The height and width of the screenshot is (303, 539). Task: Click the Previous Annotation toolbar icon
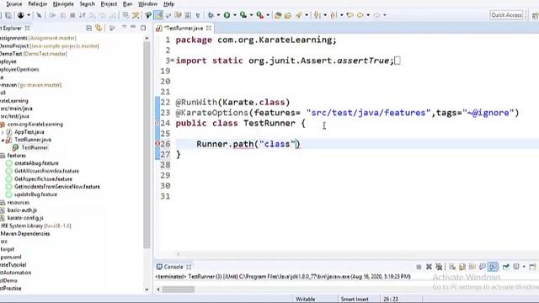point(334,15)
